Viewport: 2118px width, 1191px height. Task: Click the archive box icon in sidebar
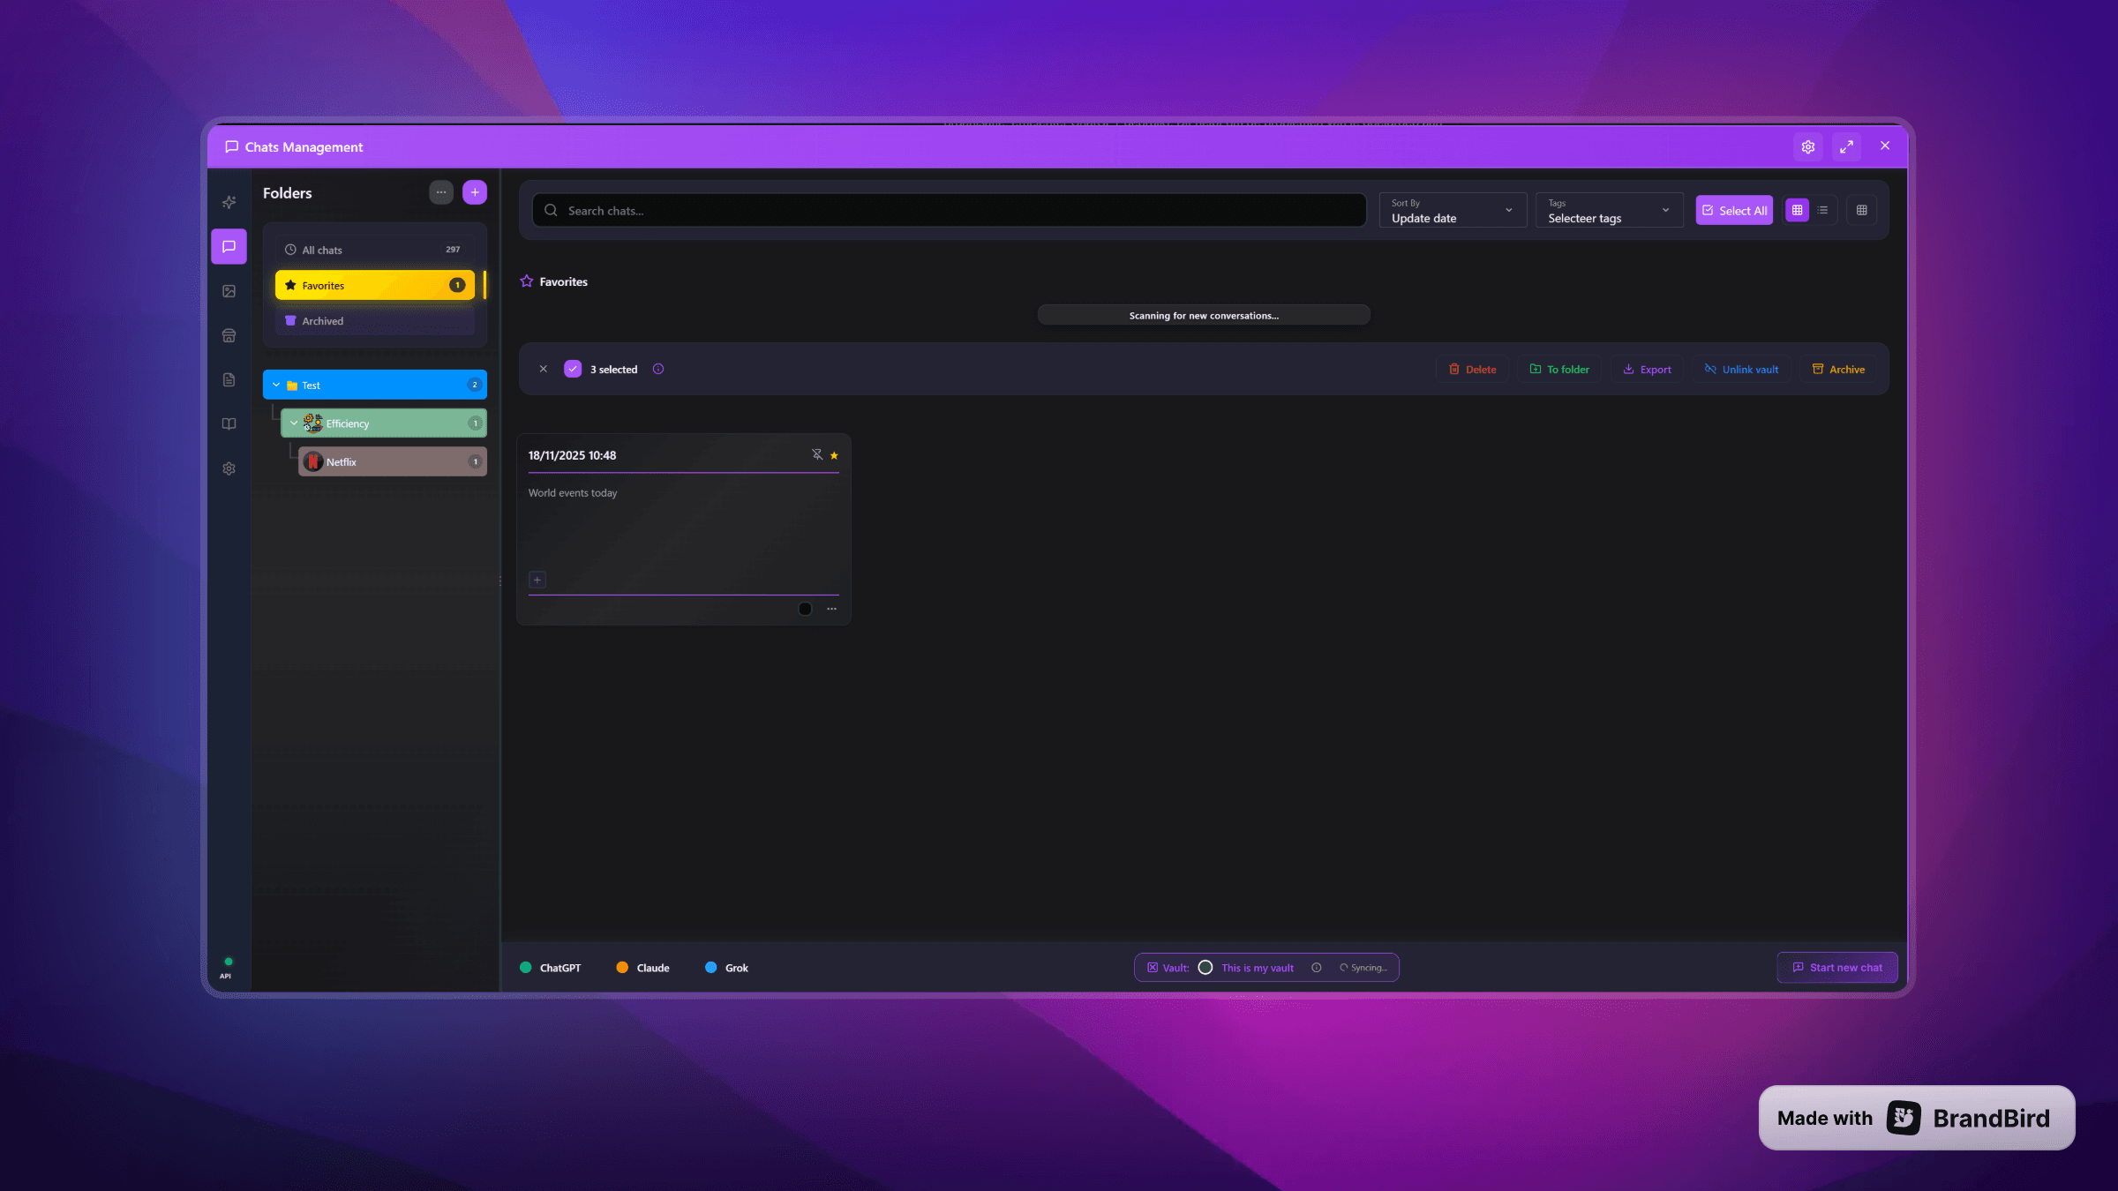pos(229,335)
